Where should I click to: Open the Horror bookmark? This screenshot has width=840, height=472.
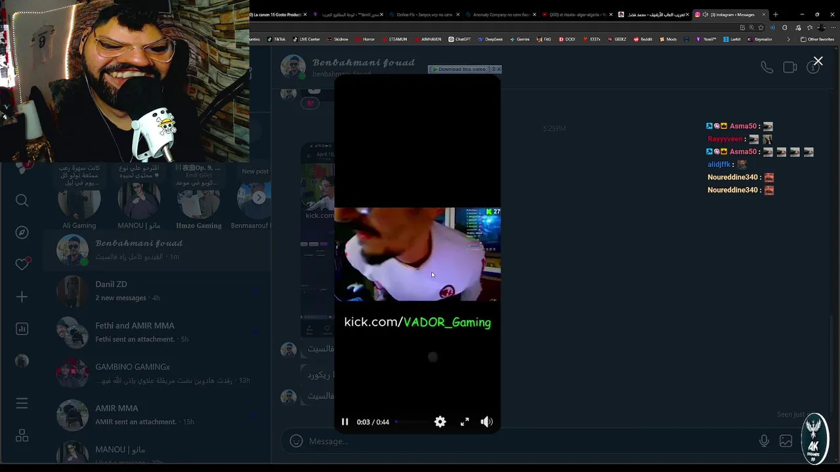pyautogui.click(x=364, y=39)
